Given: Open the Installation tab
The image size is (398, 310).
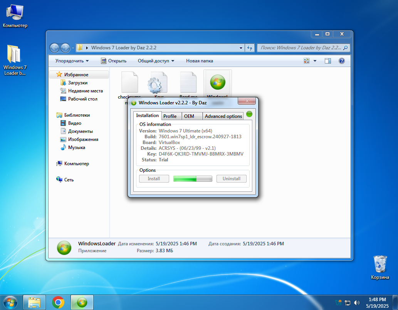Looking at the screenshot, I should pyautogui.click(x=147, y=115).
